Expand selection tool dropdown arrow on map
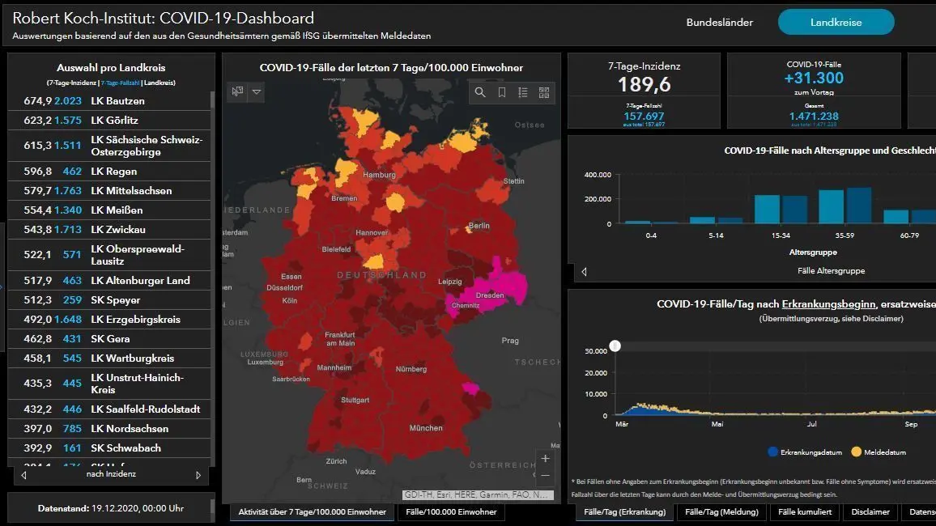Image resolution: width=936 pixels, height=526 pixels. pyautogui.click(x=257, y=91)
